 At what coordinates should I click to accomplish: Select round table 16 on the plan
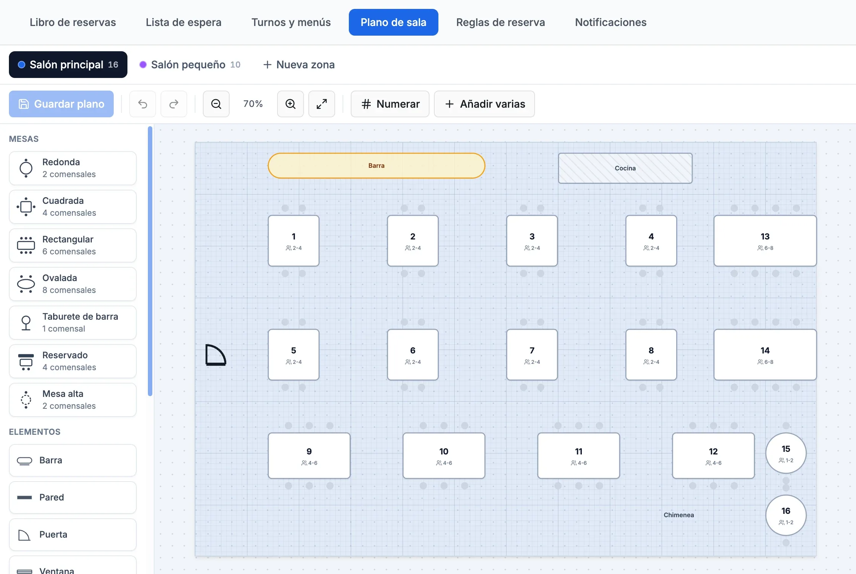[786, 515]
